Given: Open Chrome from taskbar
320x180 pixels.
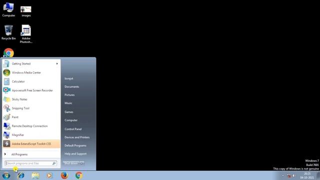Looking at the screenshot, I should click(x=79, y=175).
